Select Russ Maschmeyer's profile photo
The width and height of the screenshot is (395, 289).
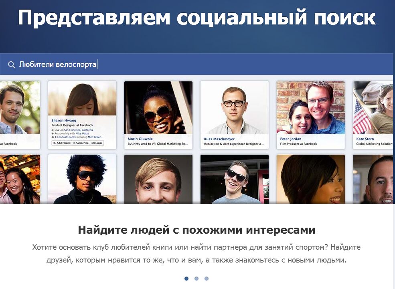tap(235, 107)
